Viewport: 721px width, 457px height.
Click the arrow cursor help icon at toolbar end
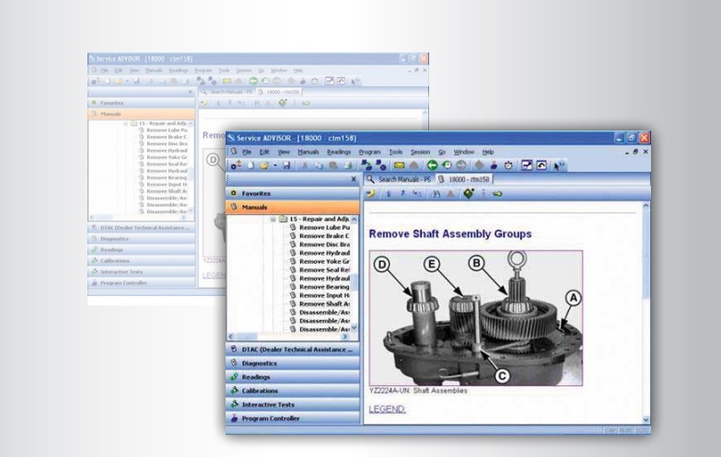559,166
